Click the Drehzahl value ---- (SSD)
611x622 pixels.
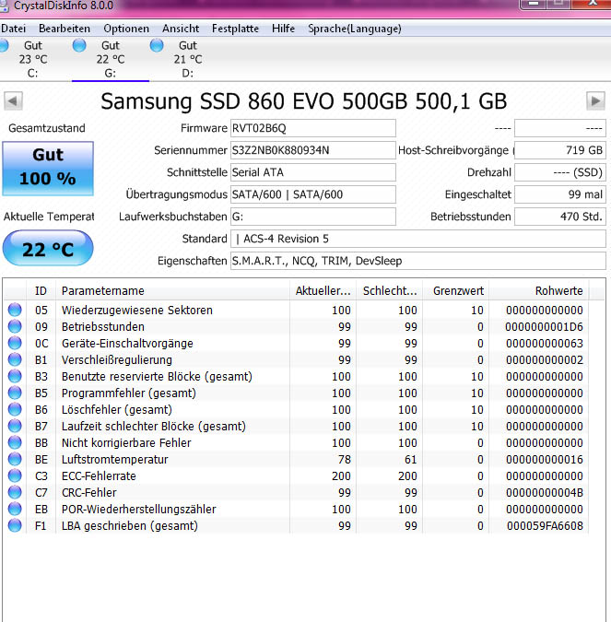(560, 172)
